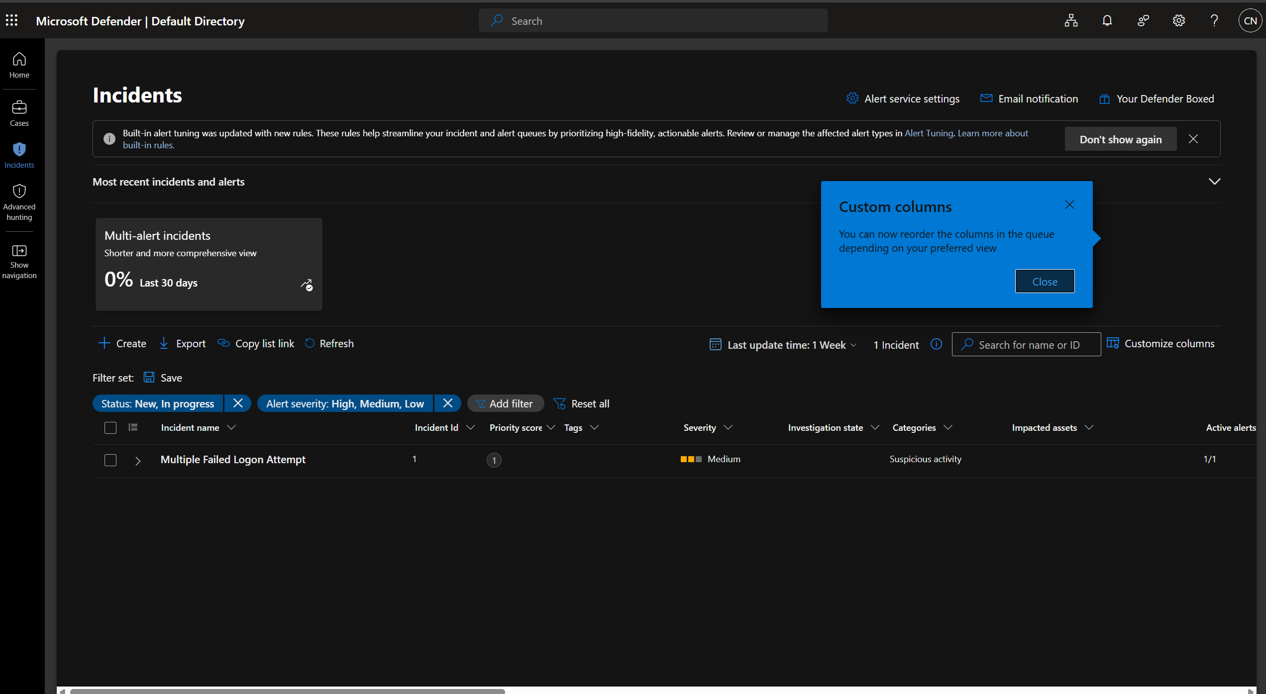
Task: Click Show navigation in the sidebar
Action: 19,262
